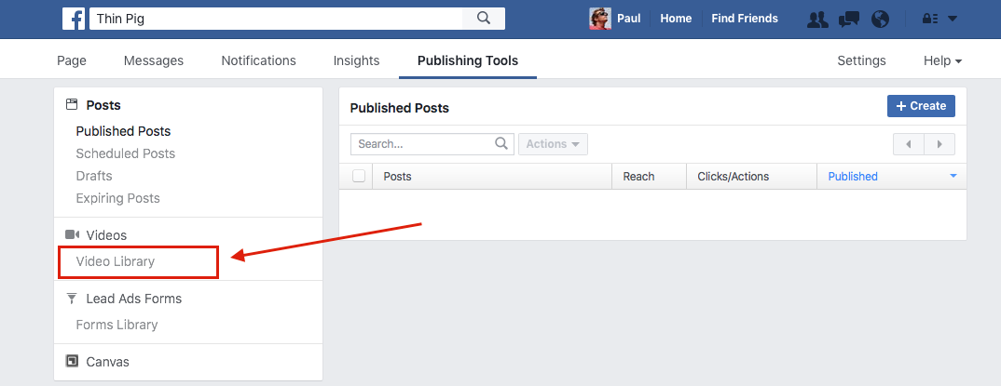Click the Lead Ads Forms funnel icon

click(x=72, y=298)
